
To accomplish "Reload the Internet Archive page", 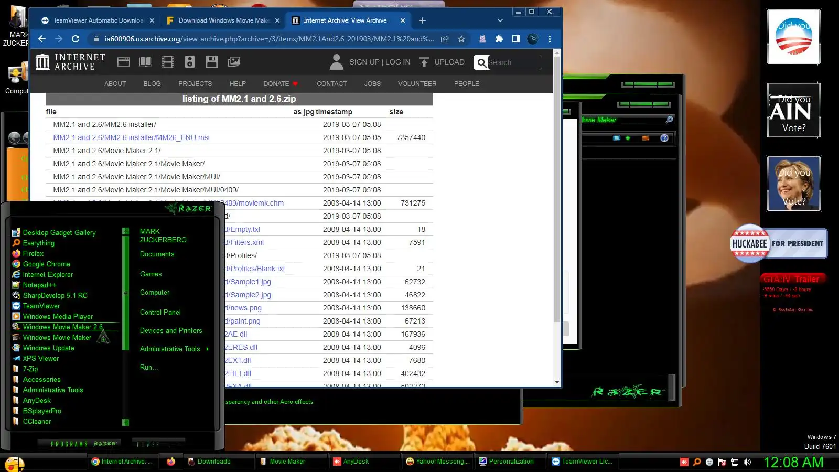I will (76, 39).
